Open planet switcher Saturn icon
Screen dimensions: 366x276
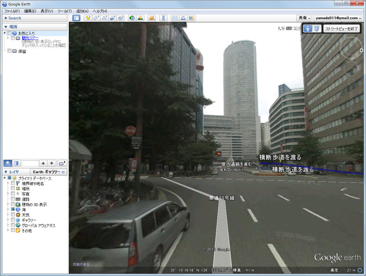[152, 18]
